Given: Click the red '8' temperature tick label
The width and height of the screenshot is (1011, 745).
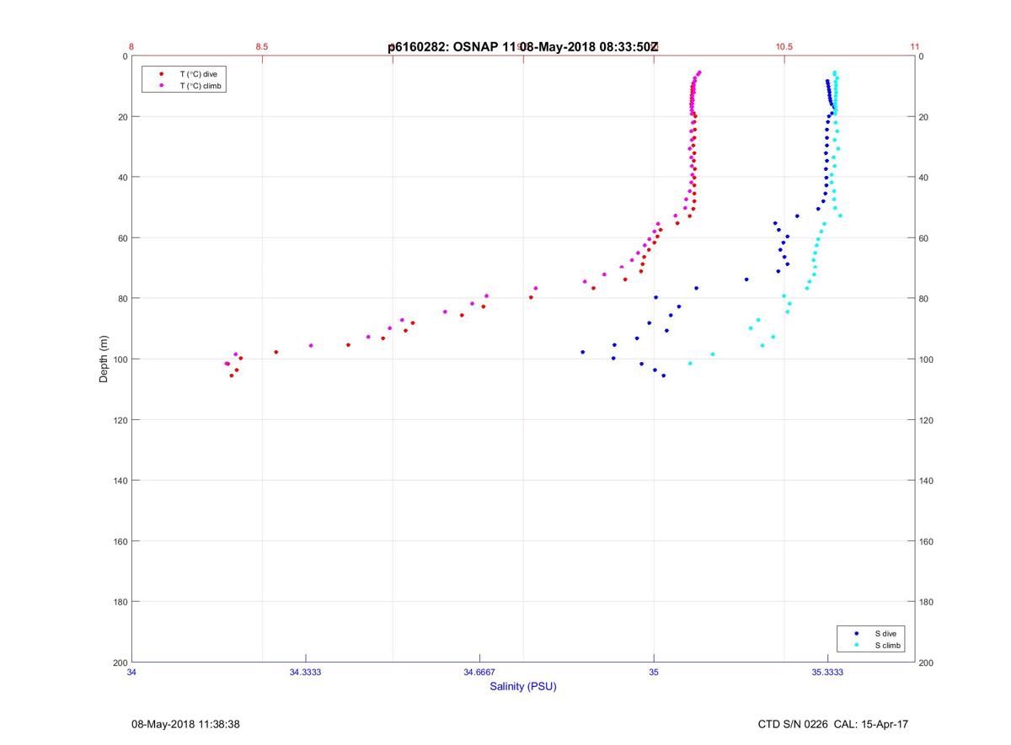Looking at the screenshot, I should point(131,47).
